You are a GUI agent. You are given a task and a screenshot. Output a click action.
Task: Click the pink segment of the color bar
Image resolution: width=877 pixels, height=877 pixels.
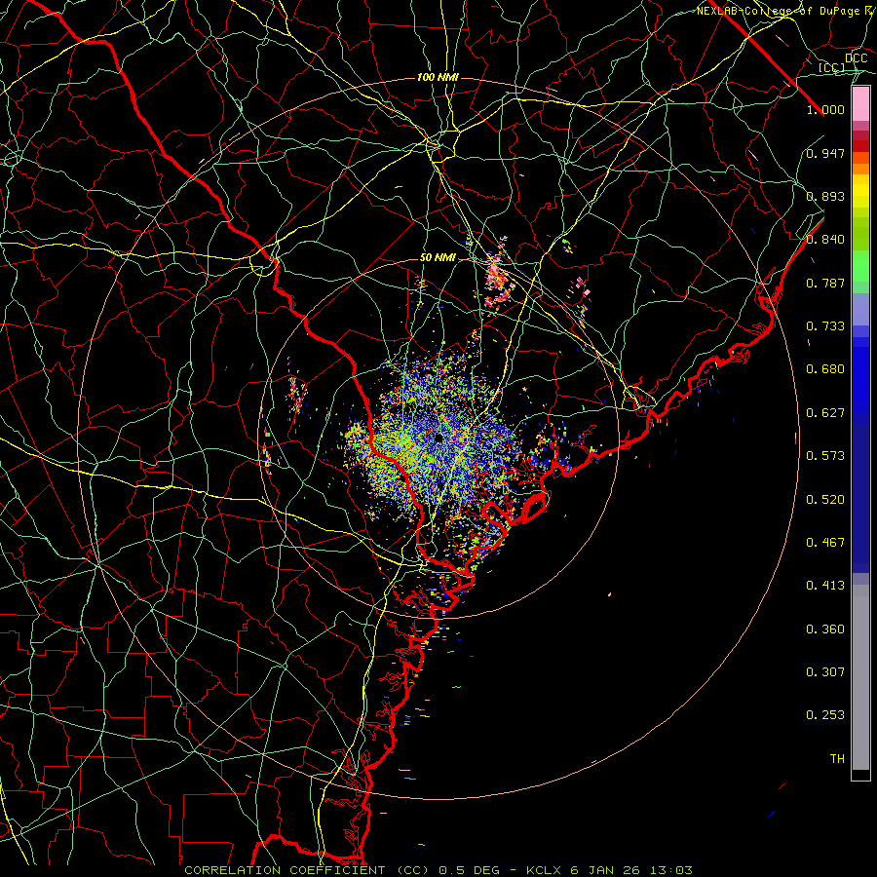(x=860, y=104)
